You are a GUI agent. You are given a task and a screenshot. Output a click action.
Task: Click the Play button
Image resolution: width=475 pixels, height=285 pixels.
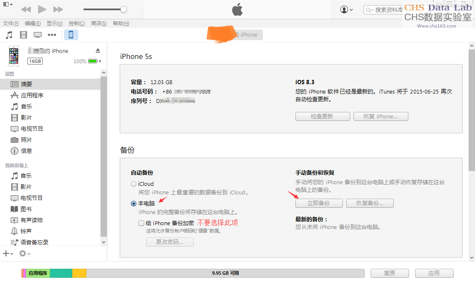coord(42,9)
